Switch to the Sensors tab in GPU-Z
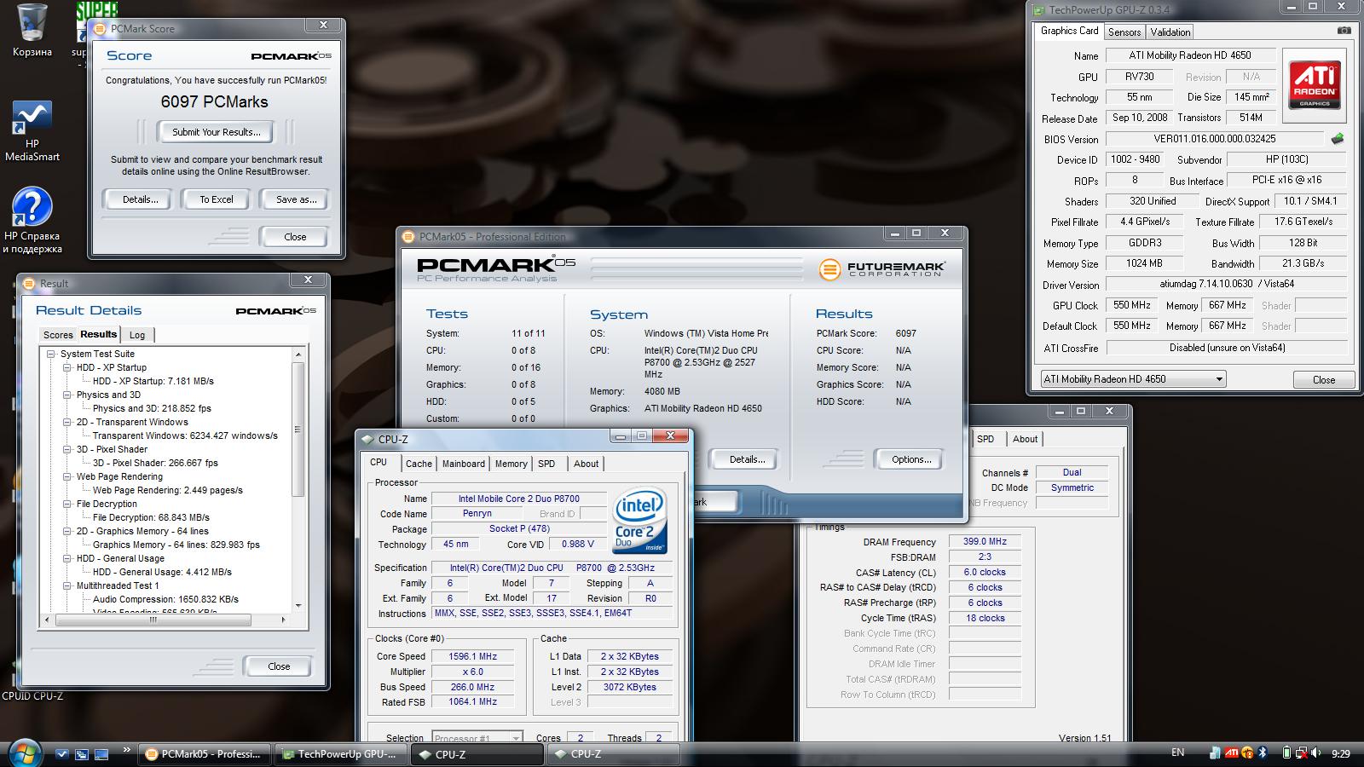 [1124, 32]
